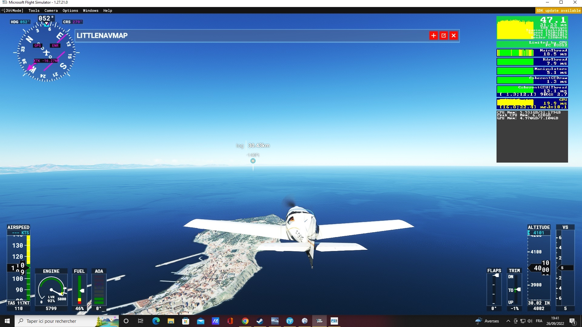
Task: Open Google Chrome from the taskbar
Action: click(x=245, y=321)
